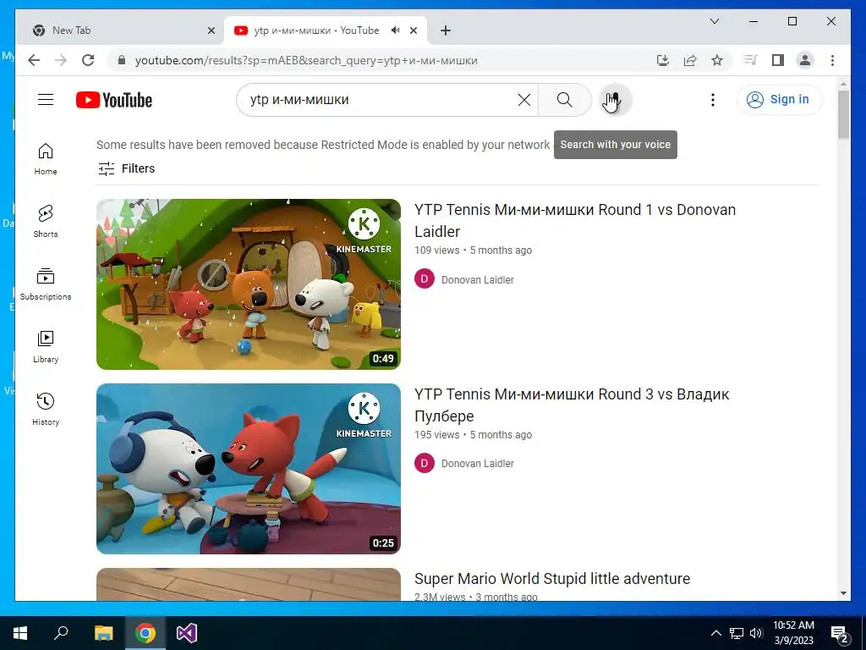
Task: Close the YouTube tab
Action: click(413, 30)
